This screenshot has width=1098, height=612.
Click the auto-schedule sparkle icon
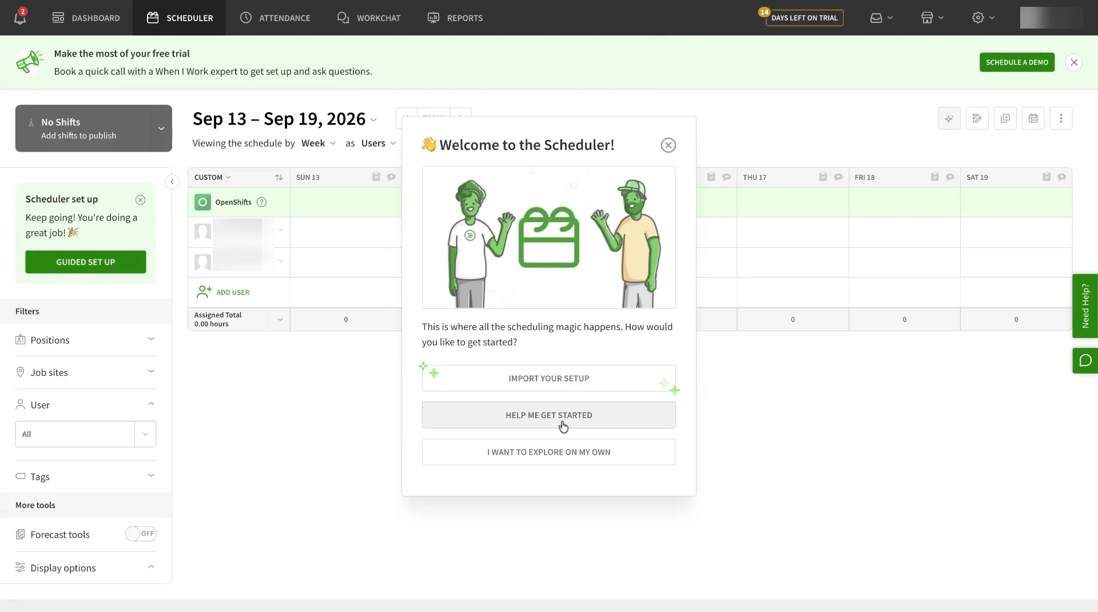point(949,118)
